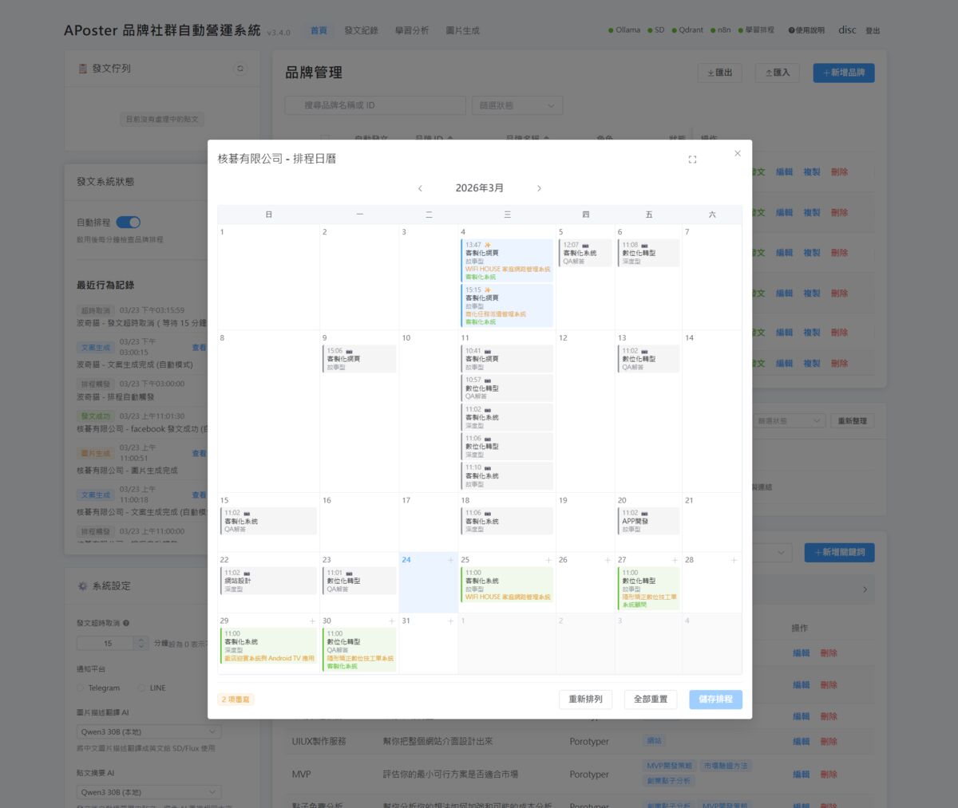Open 10:57 數位化轉型 event on March 11

click(508, 388)
